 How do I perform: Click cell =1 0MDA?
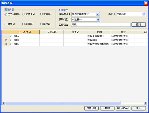click(25, 36)
